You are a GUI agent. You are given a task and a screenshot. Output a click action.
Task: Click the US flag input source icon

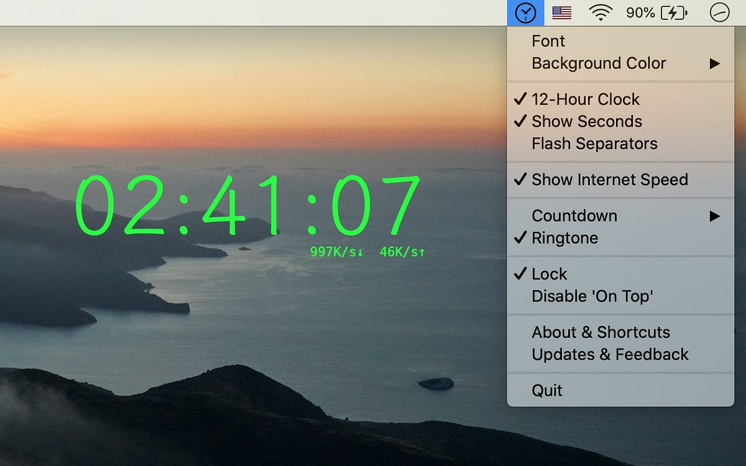pyautogui.click(x=561, y=12)
